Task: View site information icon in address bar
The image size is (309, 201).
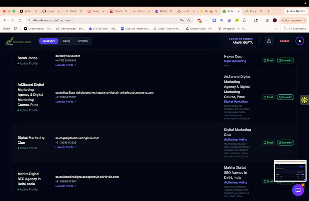Action: [29, 20]
